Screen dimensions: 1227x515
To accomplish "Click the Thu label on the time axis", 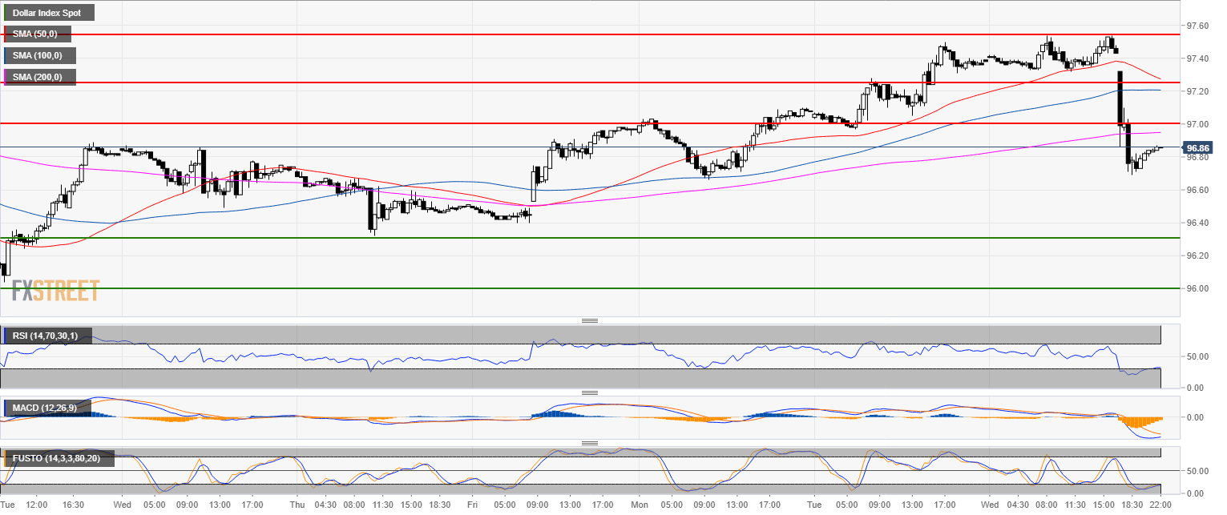I will click(297, 505).
